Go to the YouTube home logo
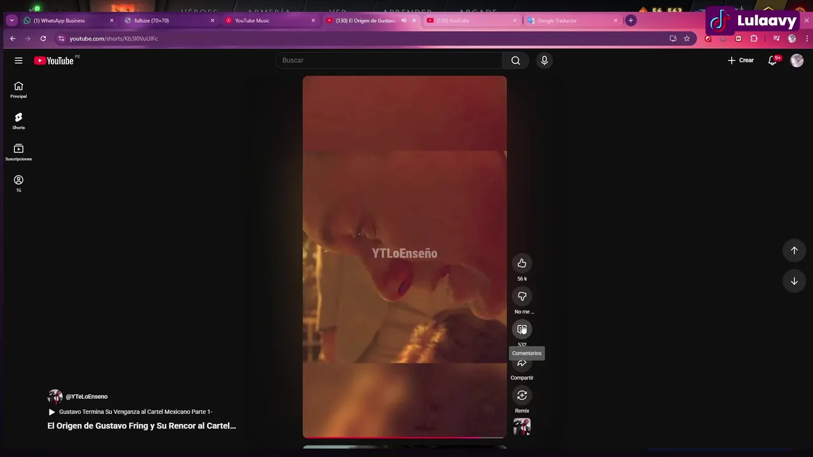Screen dimensions: 813x457 point(54,60)
